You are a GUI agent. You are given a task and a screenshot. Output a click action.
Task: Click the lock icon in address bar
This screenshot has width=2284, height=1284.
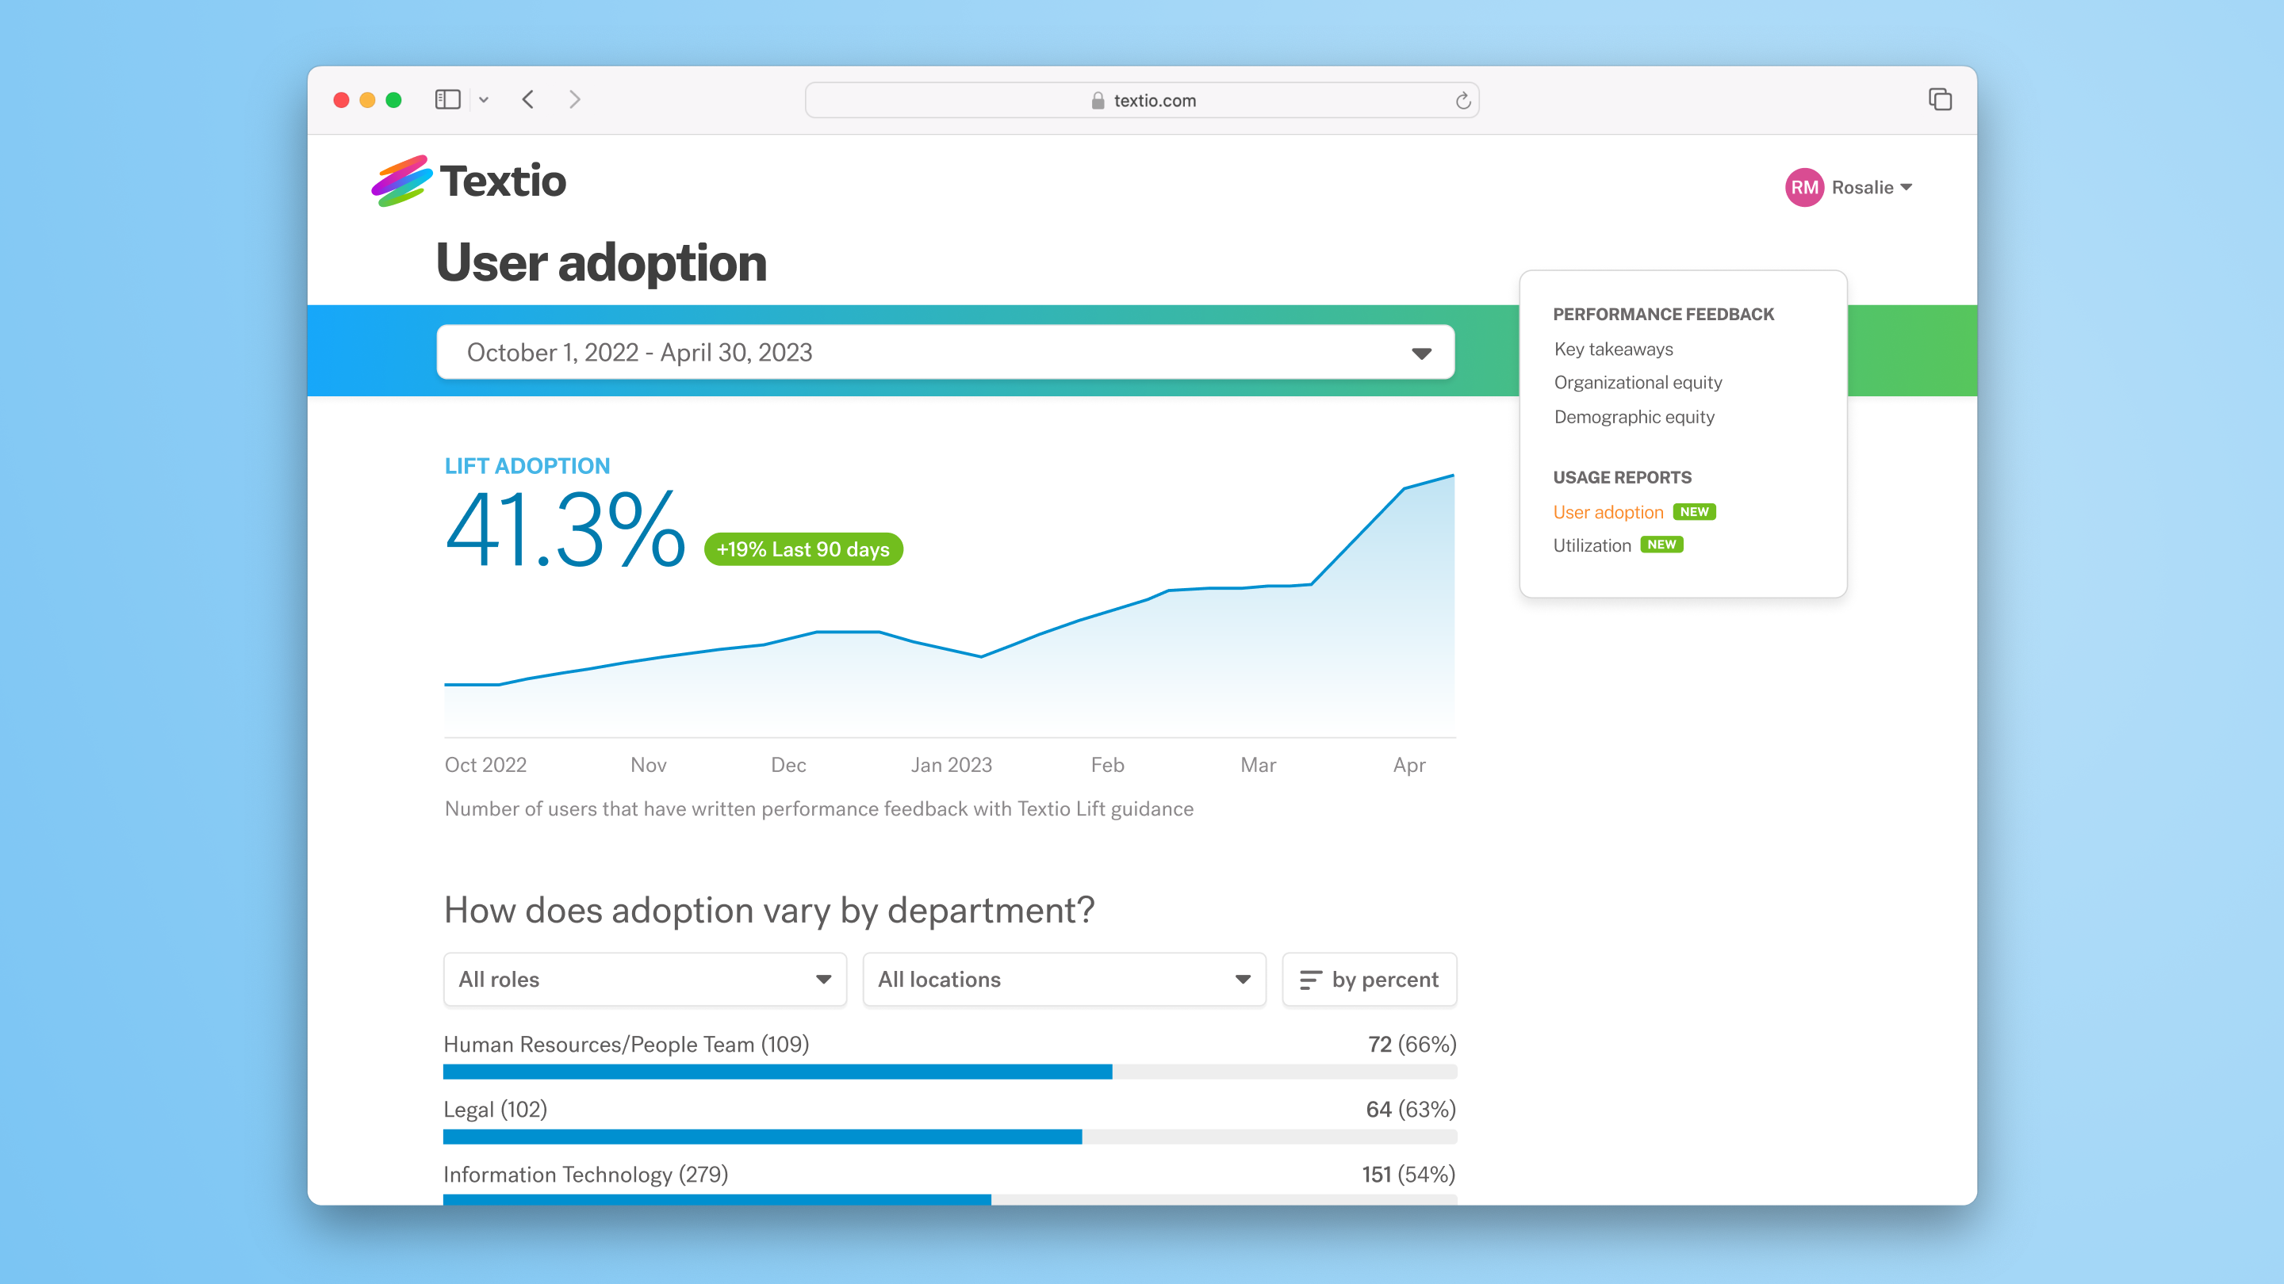pos(1098,100)
